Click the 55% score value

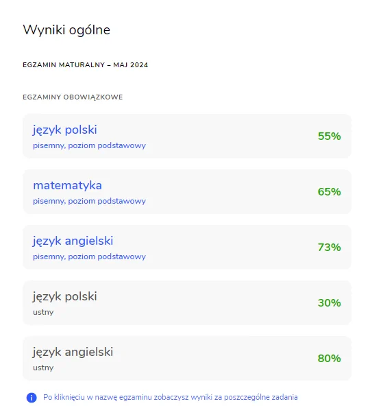[330, 136]
